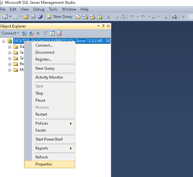Click the Navigate Backward icon

point(154,17)
